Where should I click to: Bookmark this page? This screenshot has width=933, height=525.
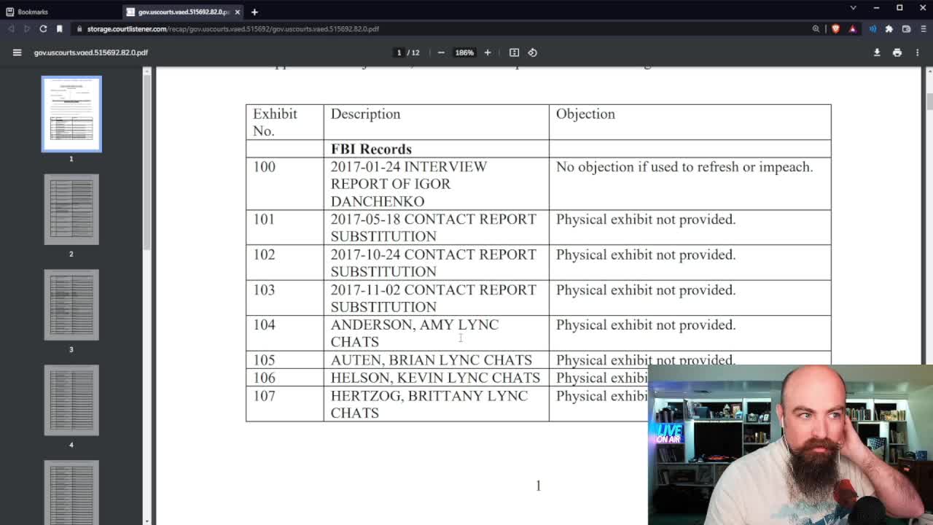[60, 29]
